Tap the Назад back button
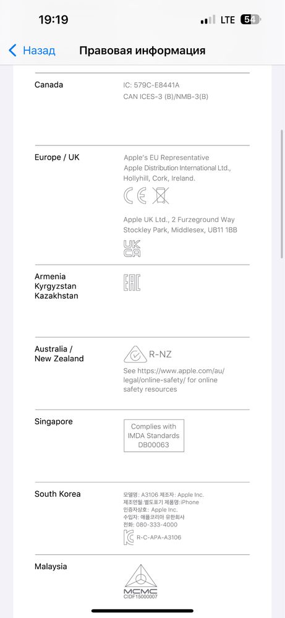The height and width of the screenshot is (618, 285). point(32,51)
